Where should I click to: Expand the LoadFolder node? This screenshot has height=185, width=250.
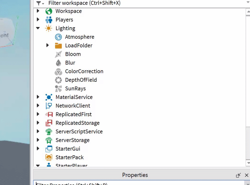point(47,45)
